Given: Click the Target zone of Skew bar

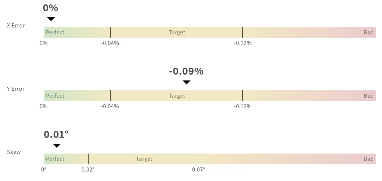Looking at the screenshot, I should click(x=144, y=159).
